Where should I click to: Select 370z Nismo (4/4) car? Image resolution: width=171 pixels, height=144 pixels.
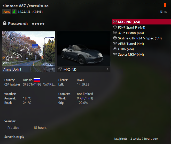[142, 33]
